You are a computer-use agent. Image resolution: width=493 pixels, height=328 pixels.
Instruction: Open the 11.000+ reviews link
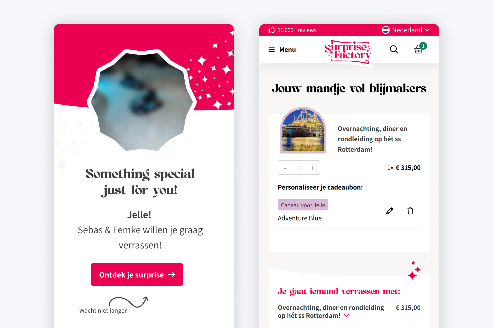pos(297,30)
